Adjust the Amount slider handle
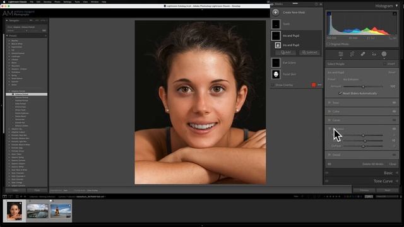 (364, 86)
